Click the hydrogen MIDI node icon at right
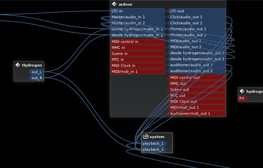Image resolution: width=263 pixels, height=168 pixels. point(242,91)
